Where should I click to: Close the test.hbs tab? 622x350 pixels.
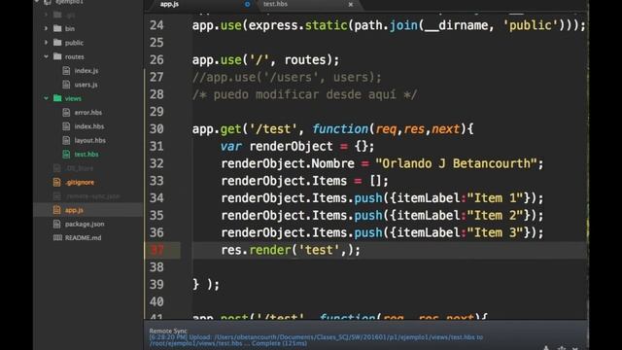[351, 4]
